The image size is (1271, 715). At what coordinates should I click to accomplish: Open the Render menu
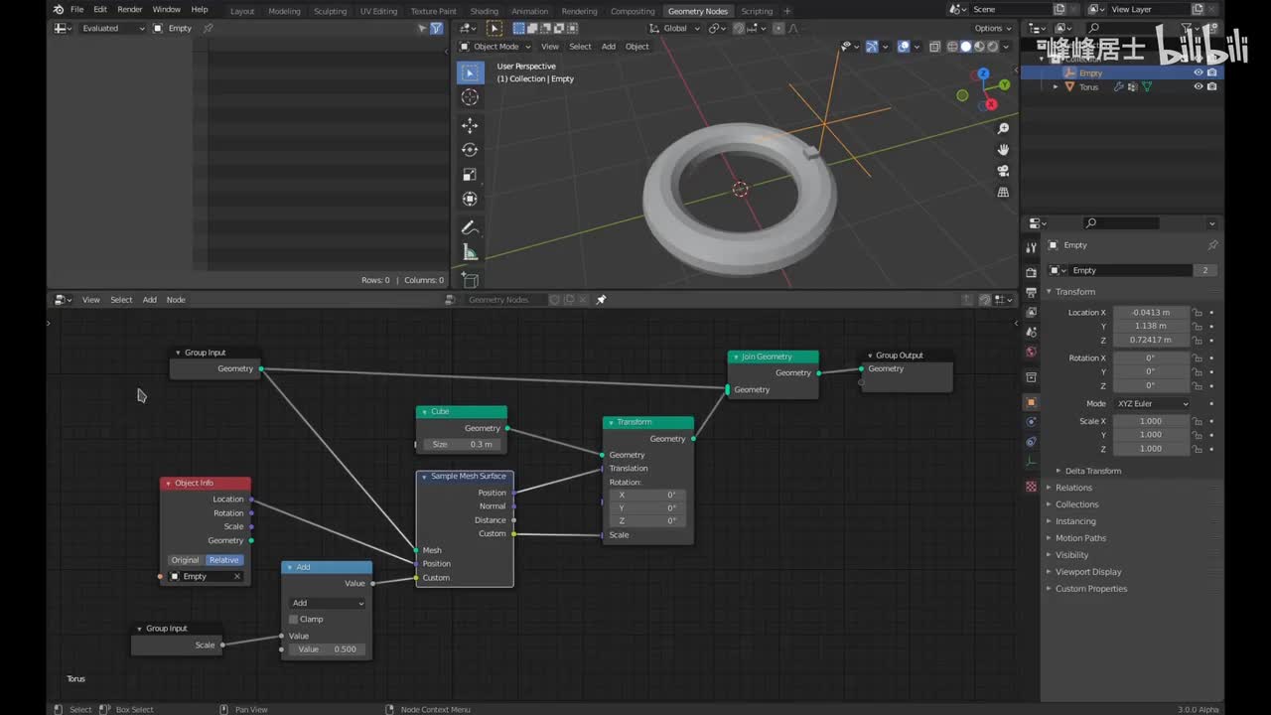click(x=130, y=9)
